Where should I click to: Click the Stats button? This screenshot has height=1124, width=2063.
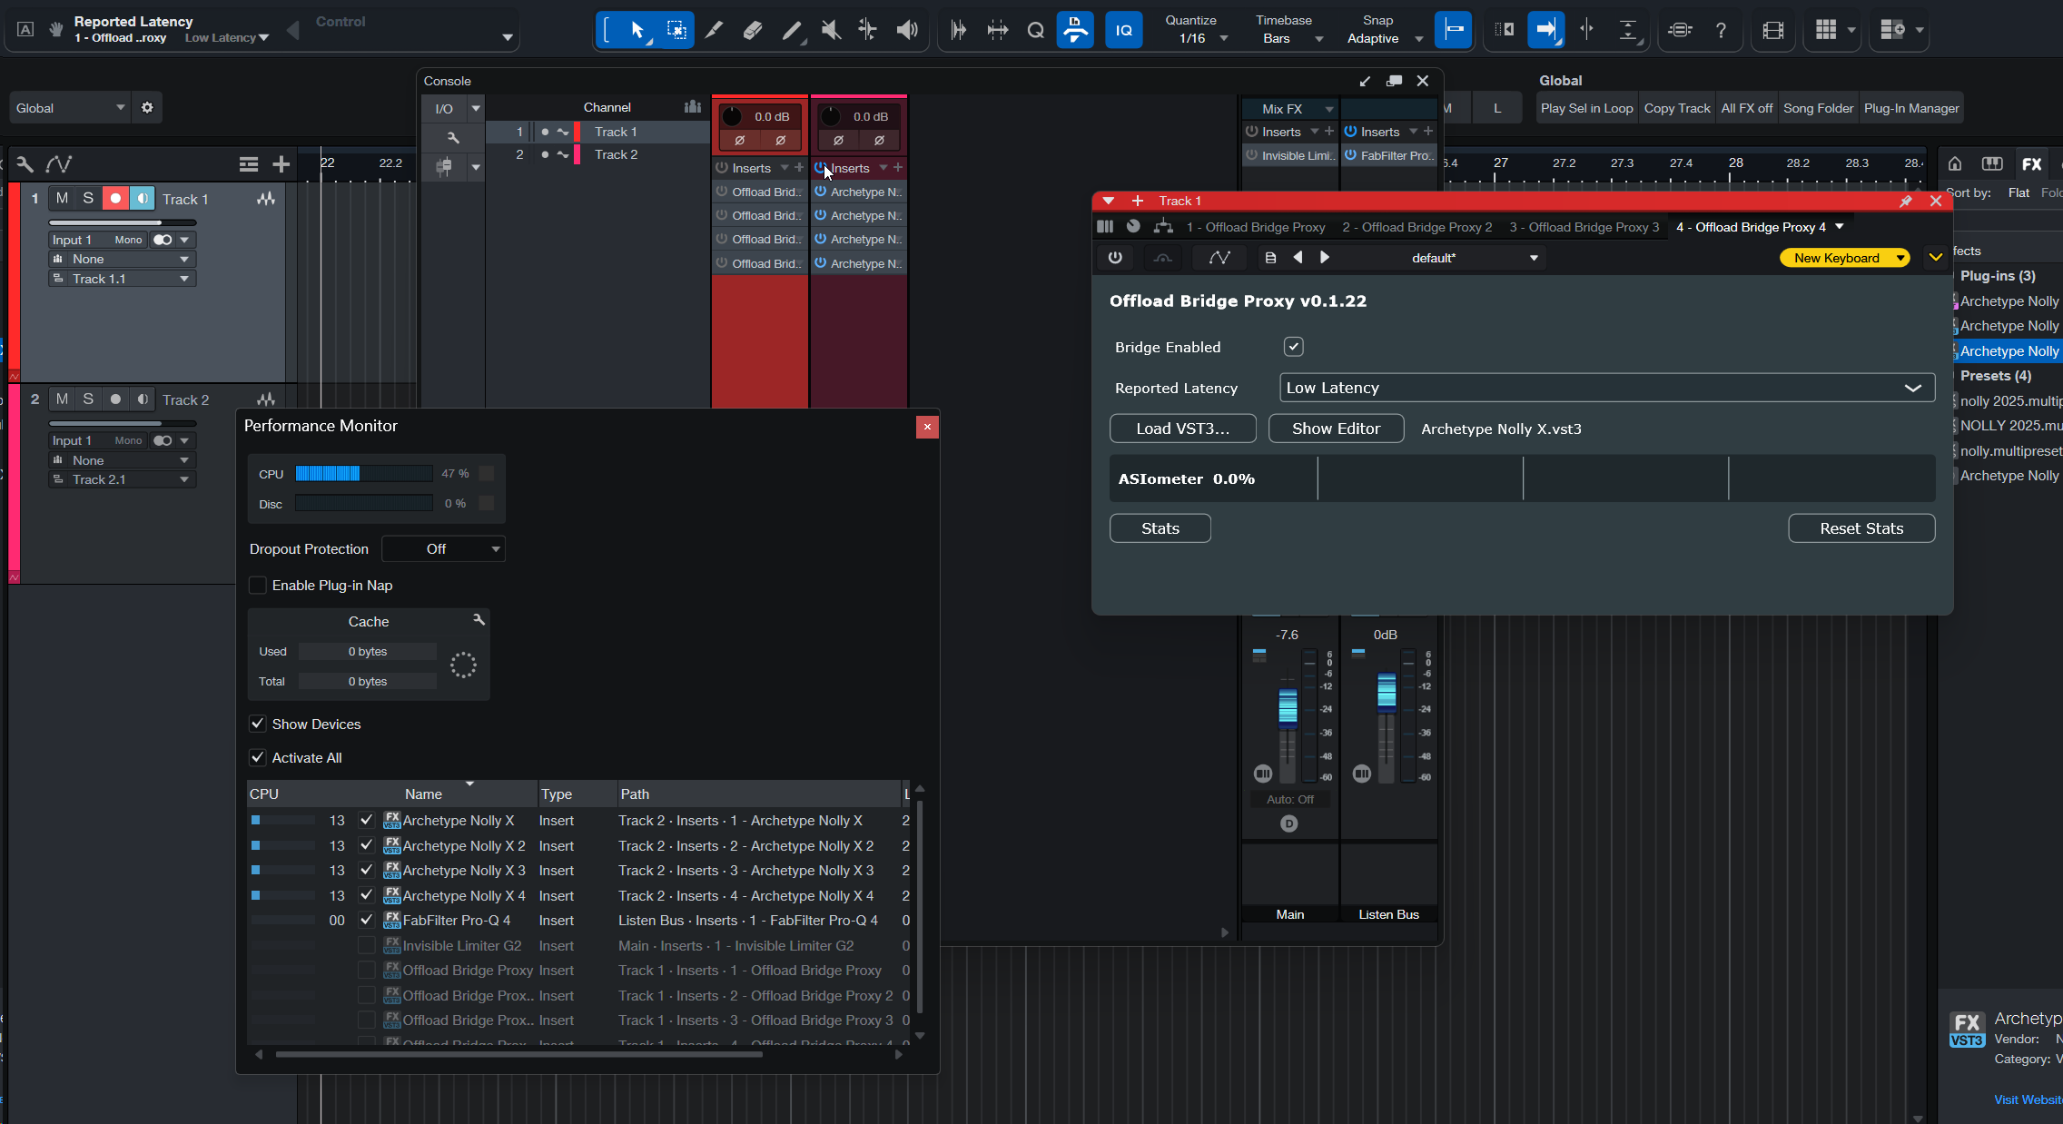point(1160,528)
